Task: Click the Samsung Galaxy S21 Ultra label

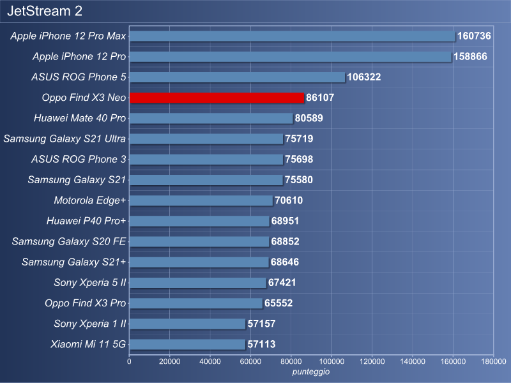Action: point(65,139)
